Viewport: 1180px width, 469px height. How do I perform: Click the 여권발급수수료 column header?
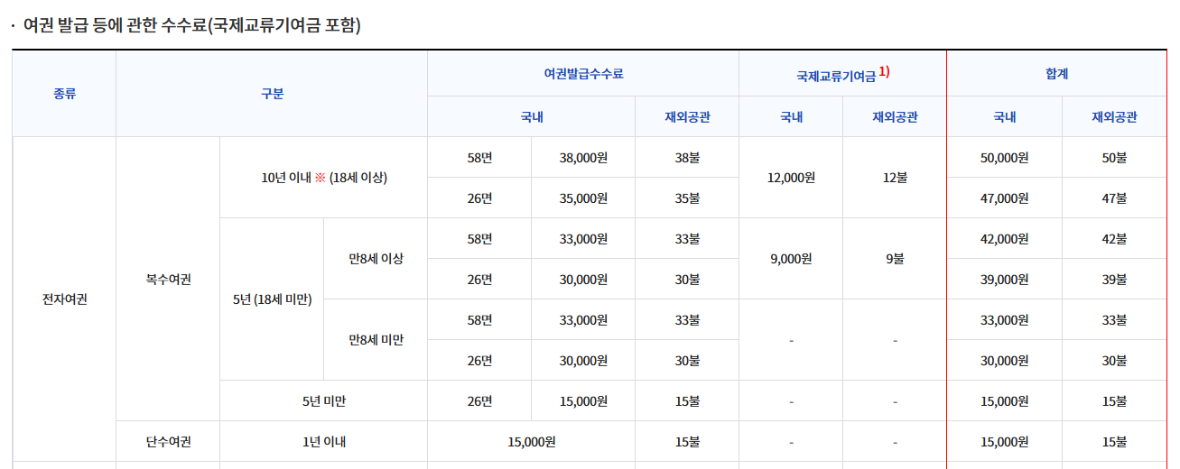(583, 73)
